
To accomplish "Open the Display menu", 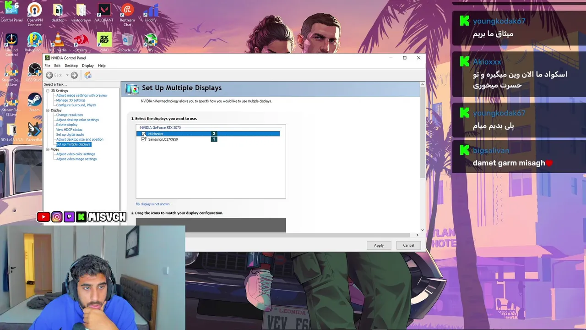I will pos(88,66).
